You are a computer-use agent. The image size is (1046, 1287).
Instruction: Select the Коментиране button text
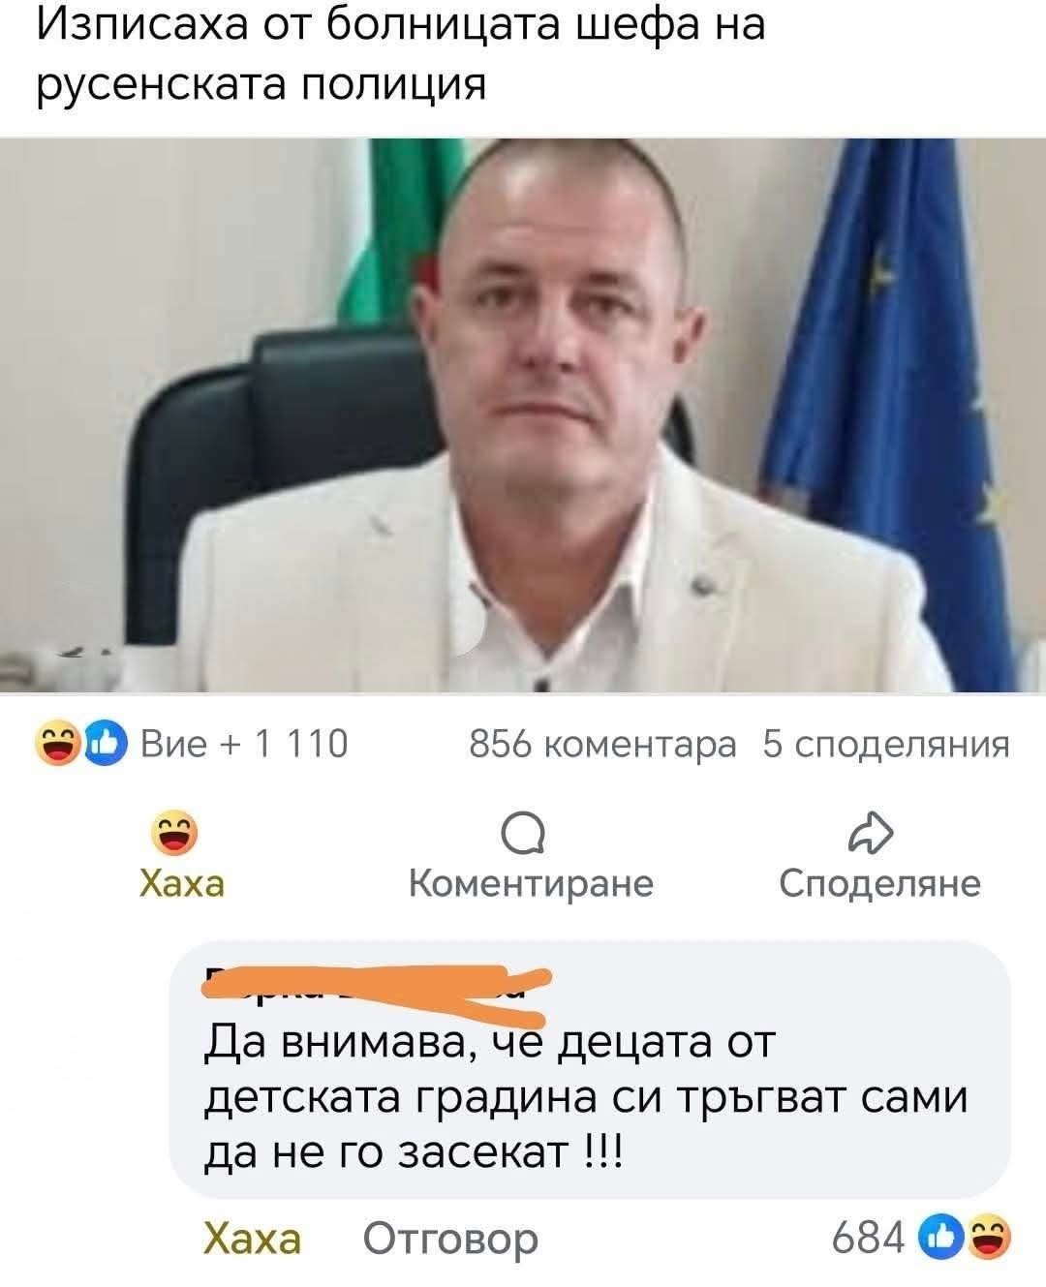[x=532, y=884]
